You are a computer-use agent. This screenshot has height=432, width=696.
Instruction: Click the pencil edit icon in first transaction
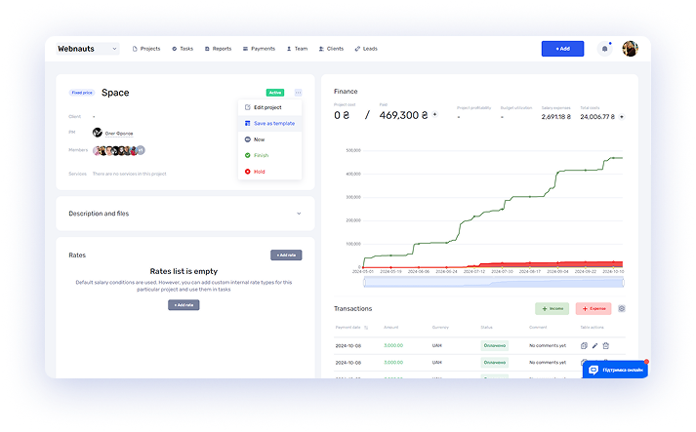(x=594, y=345)
